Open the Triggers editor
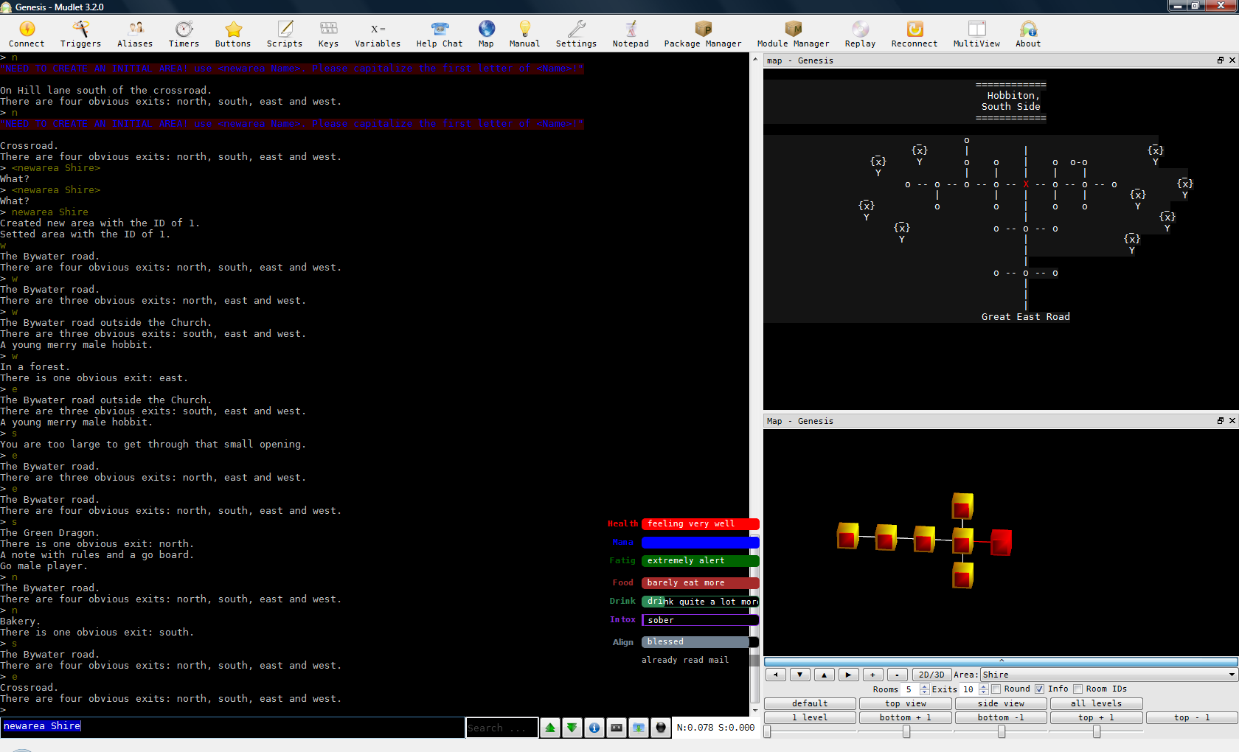 pos(80,34)
